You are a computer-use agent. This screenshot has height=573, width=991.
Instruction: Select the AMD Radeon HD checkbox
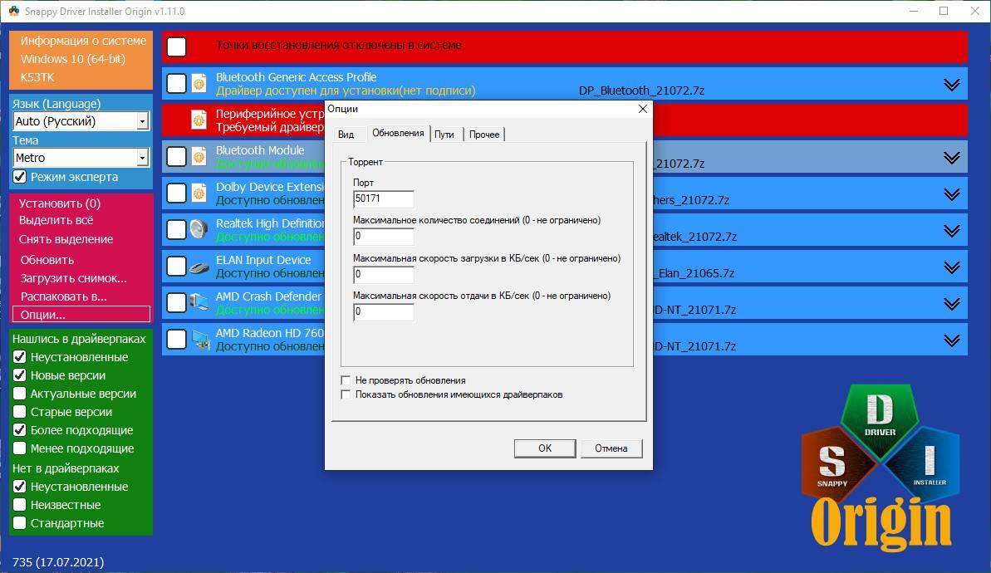(176, 340)
